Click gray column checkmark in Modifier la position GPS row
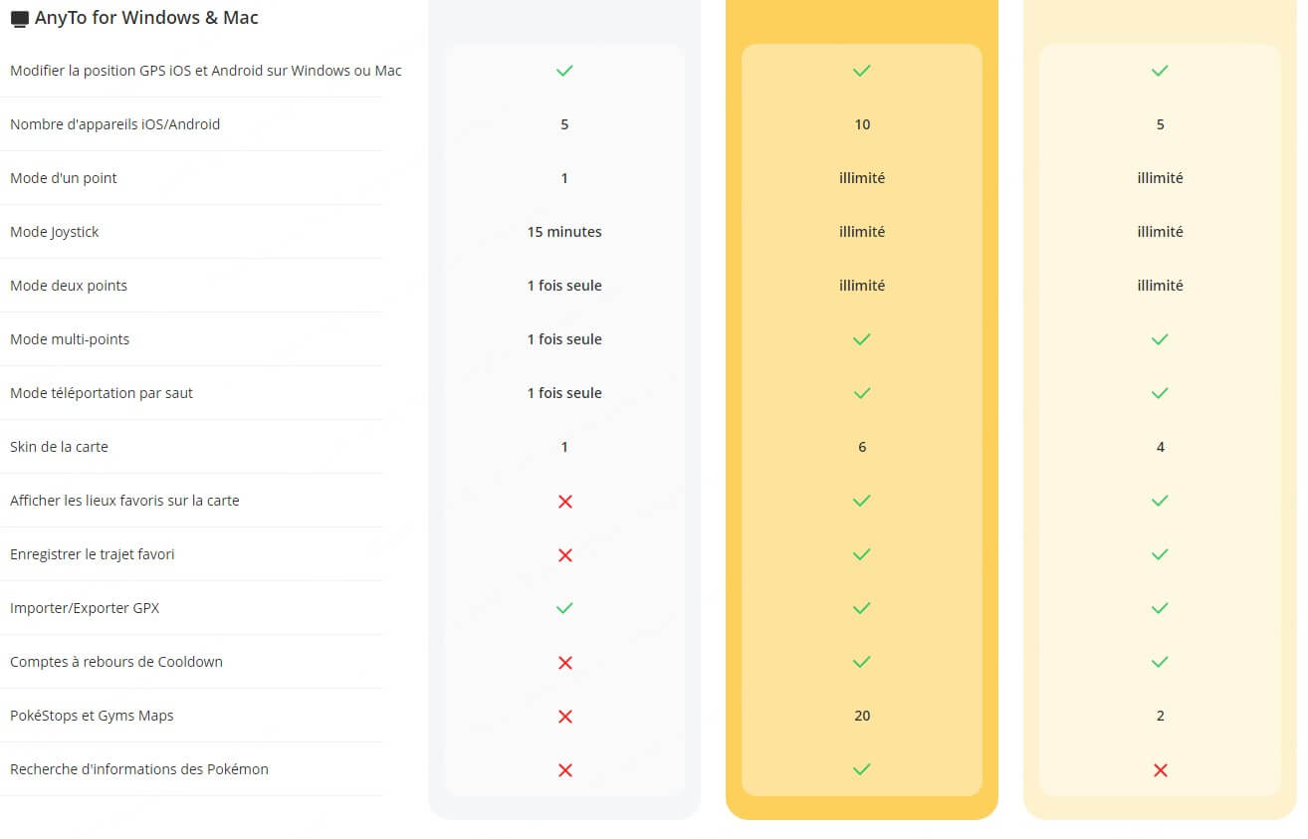 pyautogui.click(x=564, y=71)
